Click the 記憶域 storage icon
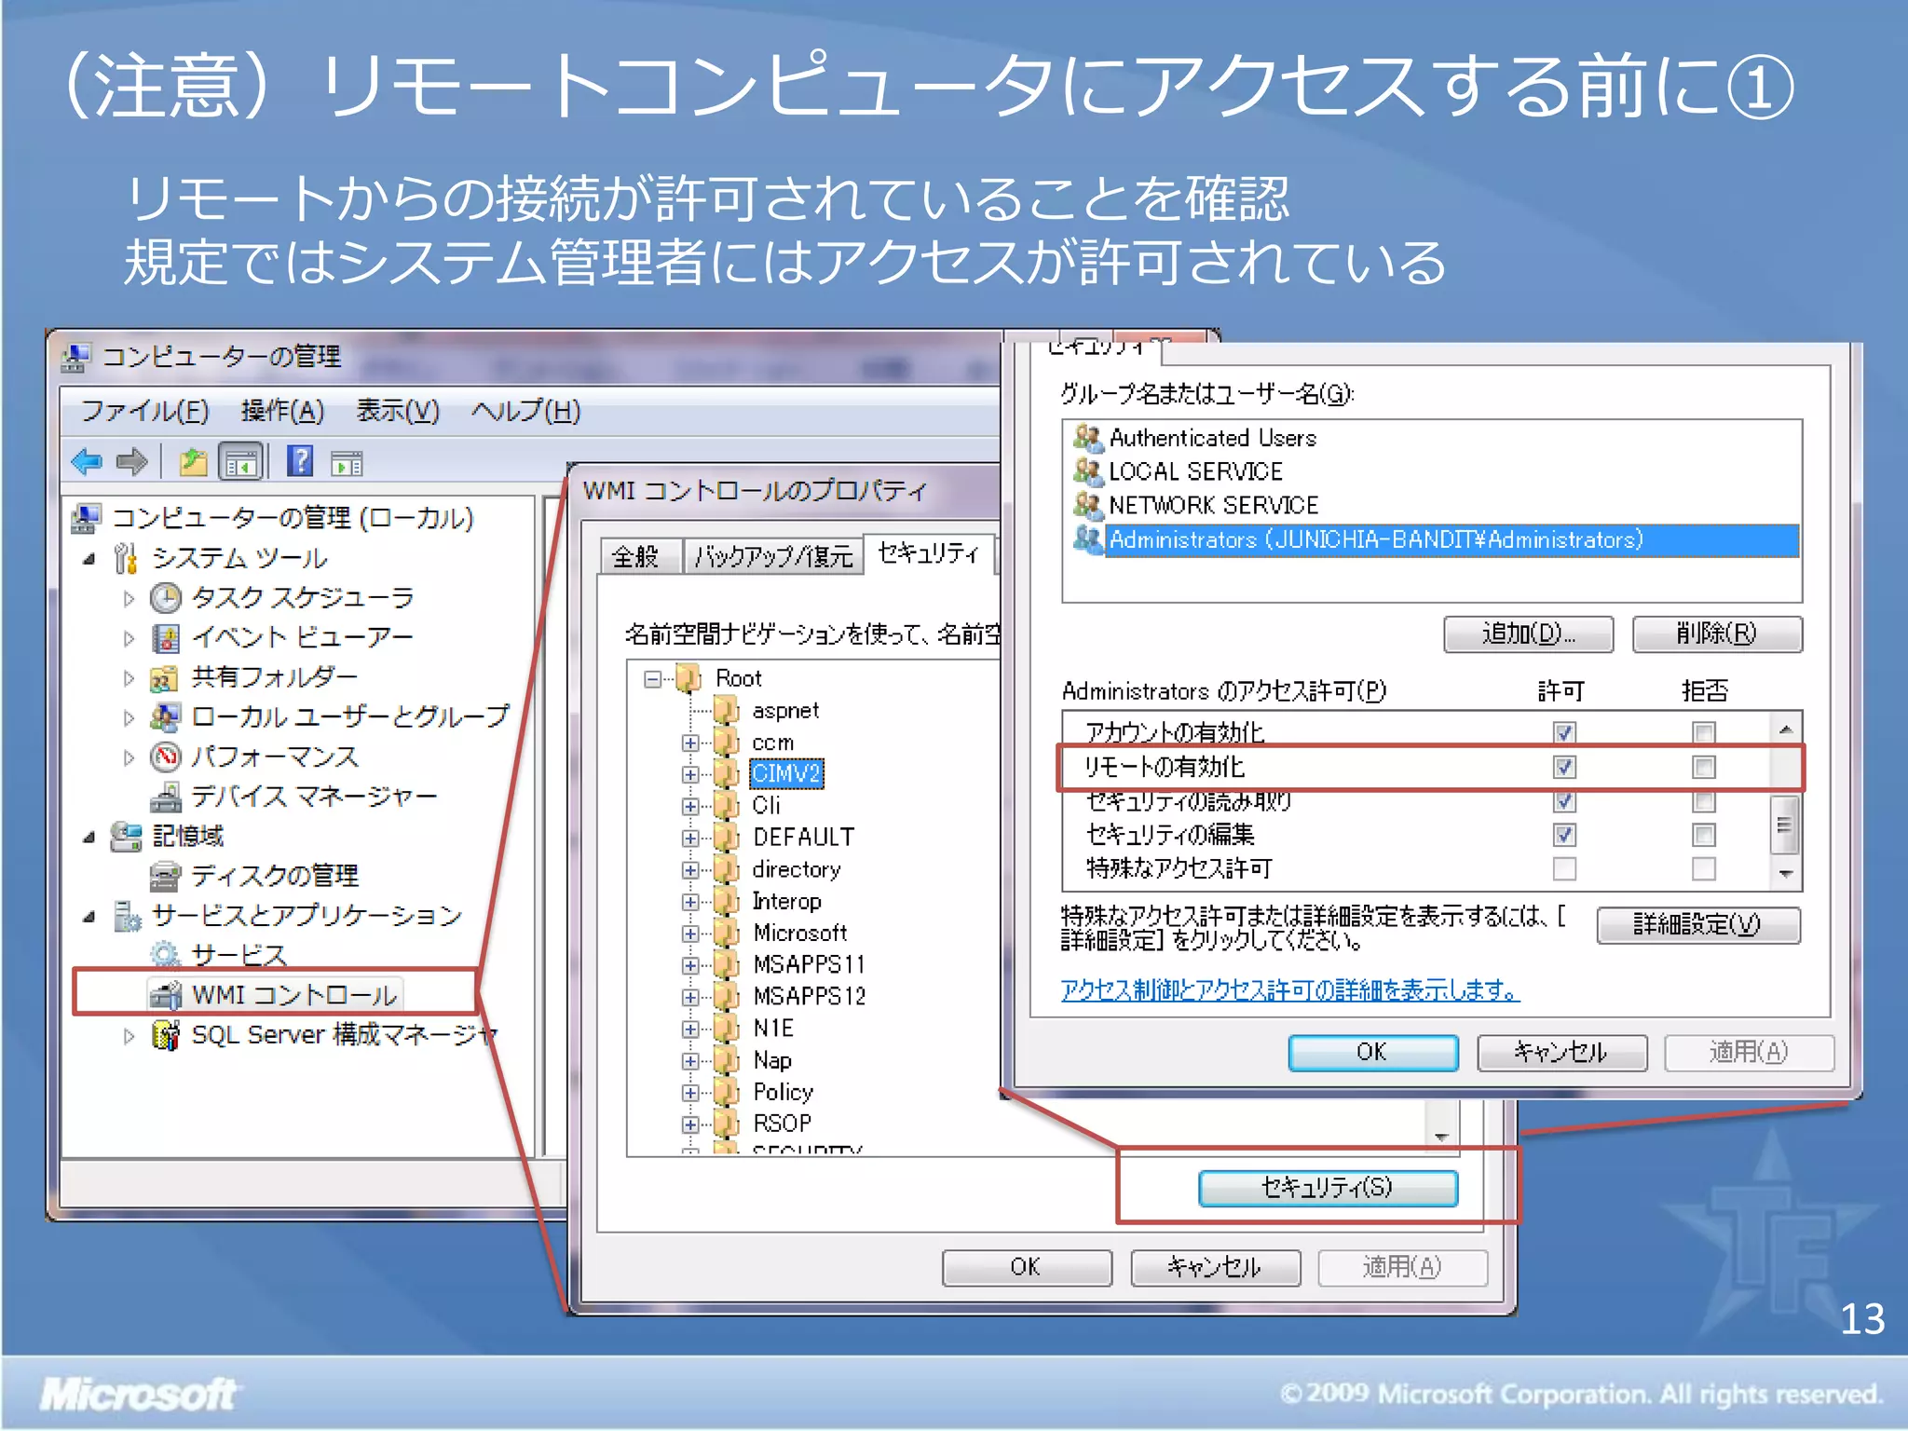The image size is (1908, 1431). (x=126, y=836)
